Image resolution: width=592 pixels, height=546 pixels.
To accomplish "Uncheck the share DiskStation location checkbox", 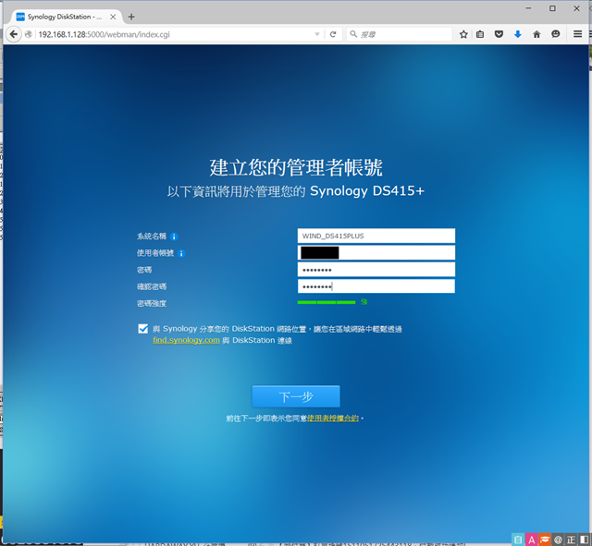I will pos(143,329).
